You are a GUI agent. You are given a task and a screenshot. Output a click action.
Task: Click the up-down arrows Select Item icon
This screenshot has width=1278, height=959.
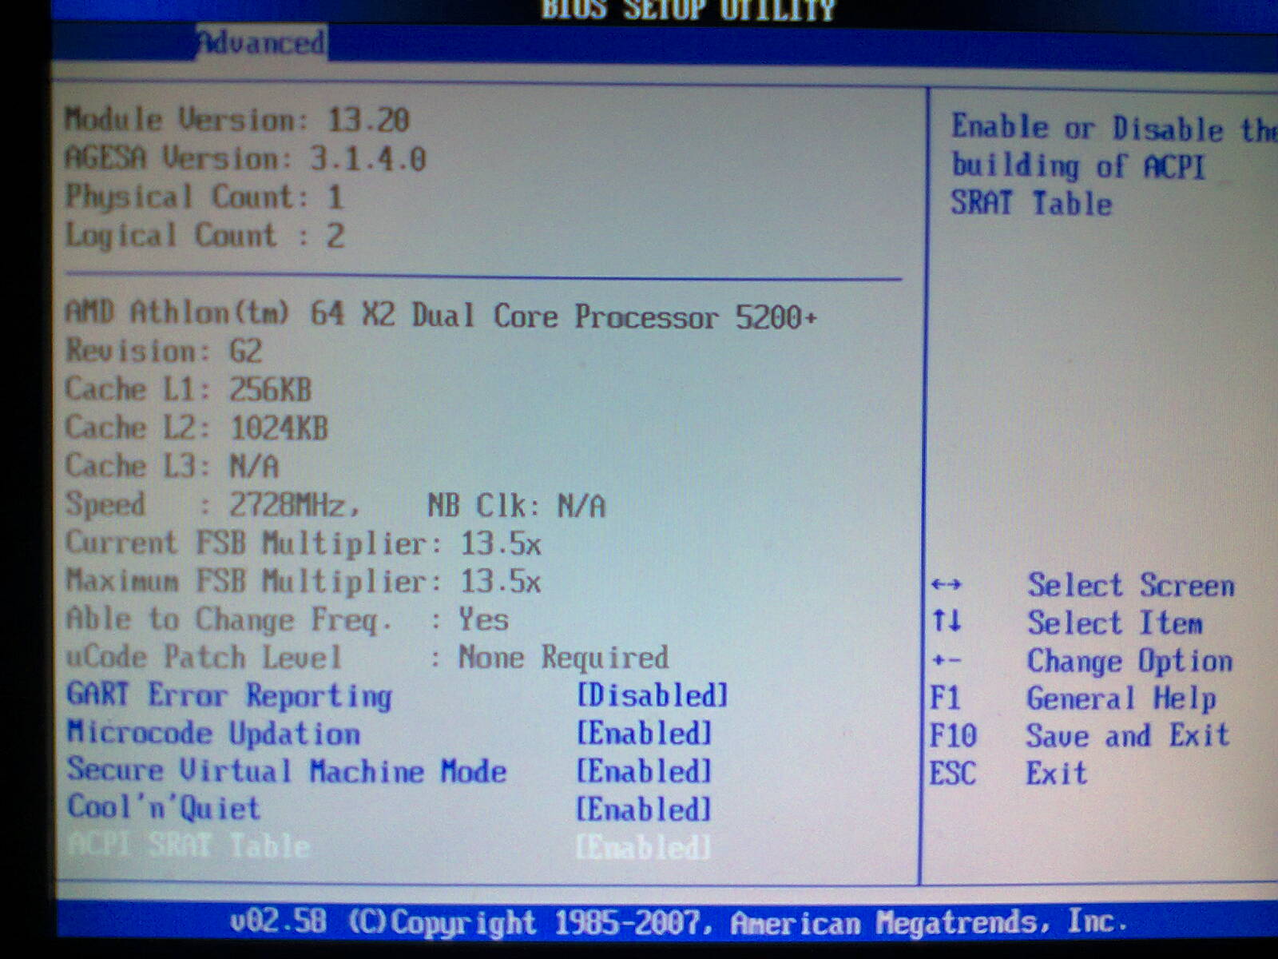click(947, 620)
